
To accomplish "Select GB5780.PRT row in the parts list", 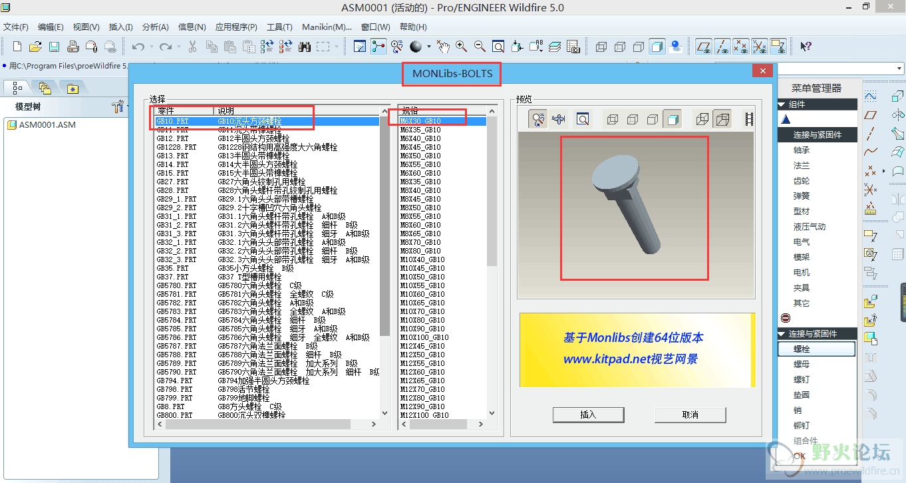I will (x=266, y=285).
